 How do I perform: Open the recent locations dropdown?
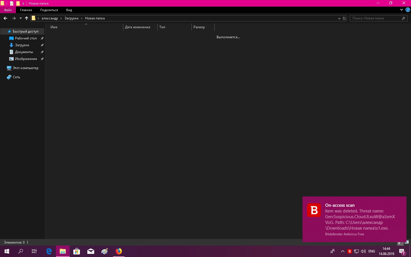click(21, 18)
